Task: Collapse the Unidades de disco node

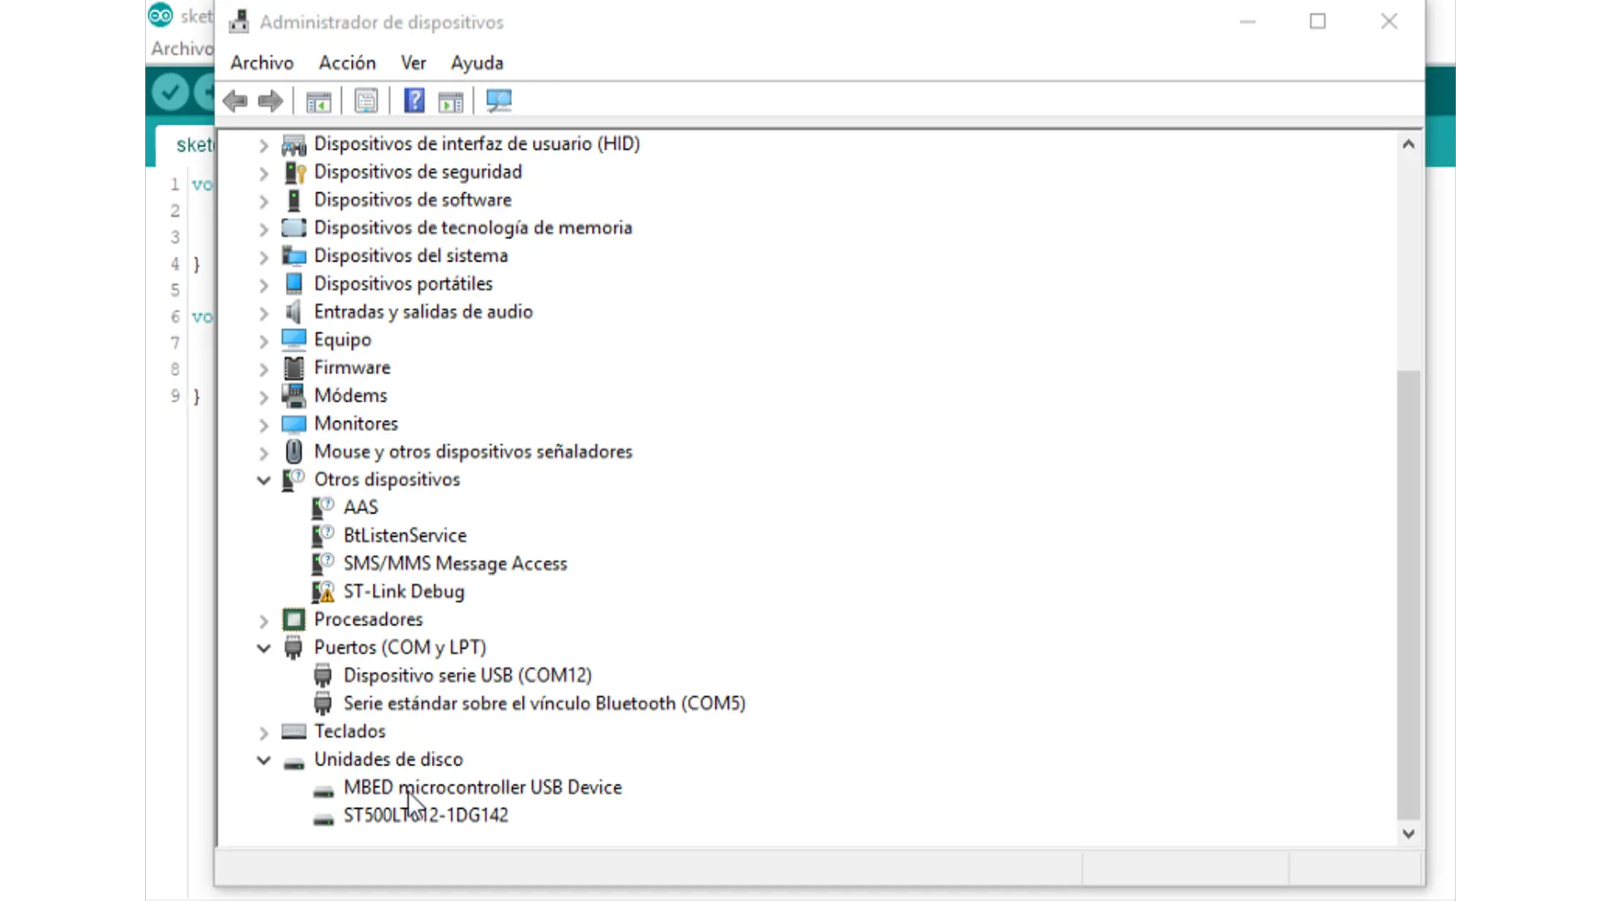Action: (x=263, y=759)
